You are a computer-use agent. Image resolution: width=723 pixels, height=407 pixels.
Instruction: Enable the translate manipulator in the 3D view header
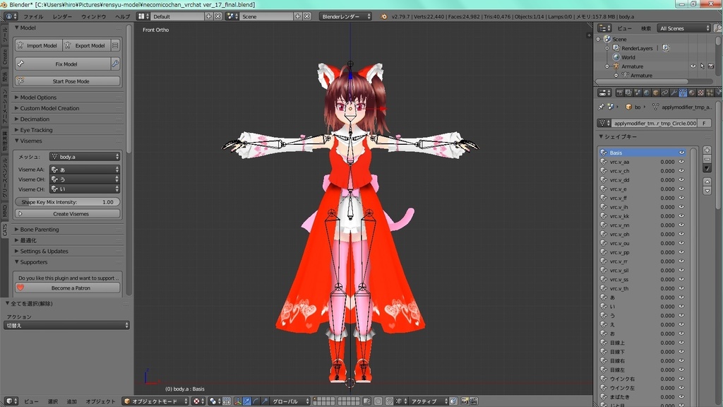pos(246,401)
